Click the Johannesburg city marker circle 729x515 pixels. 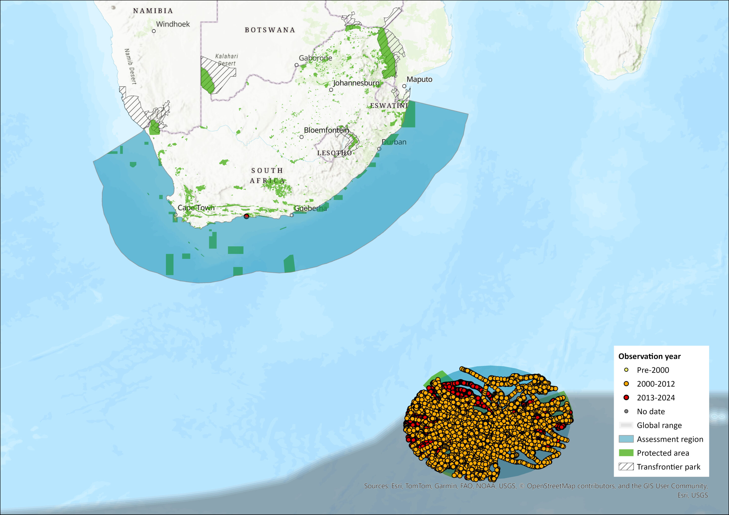331,90
